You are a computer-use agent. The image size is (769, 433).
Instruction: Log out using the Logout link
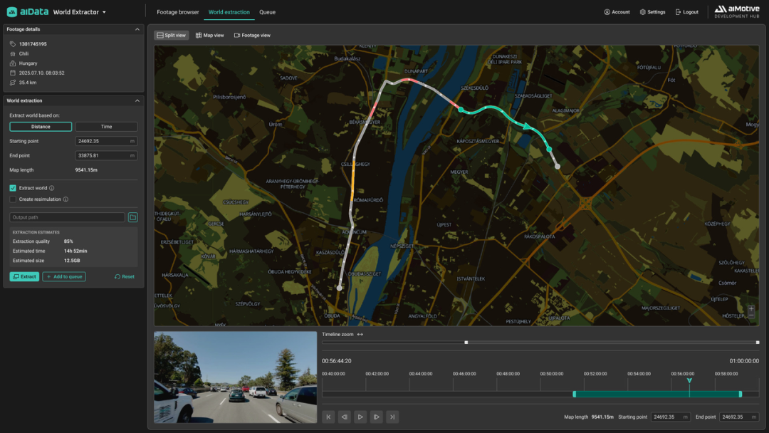686,12
